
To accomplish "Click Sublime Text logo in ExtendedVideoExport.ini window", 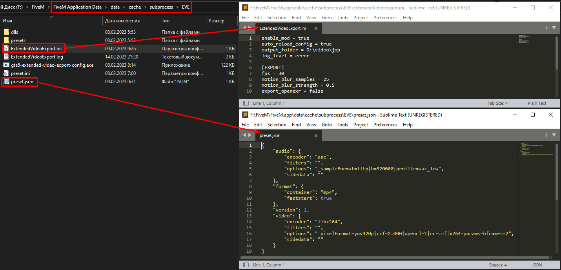I will pyautogui.click(x=245, y=7).
